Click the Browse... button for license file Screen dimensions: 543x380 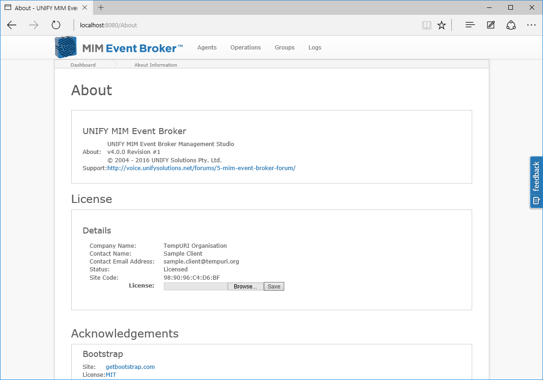(x=245, y=286)
